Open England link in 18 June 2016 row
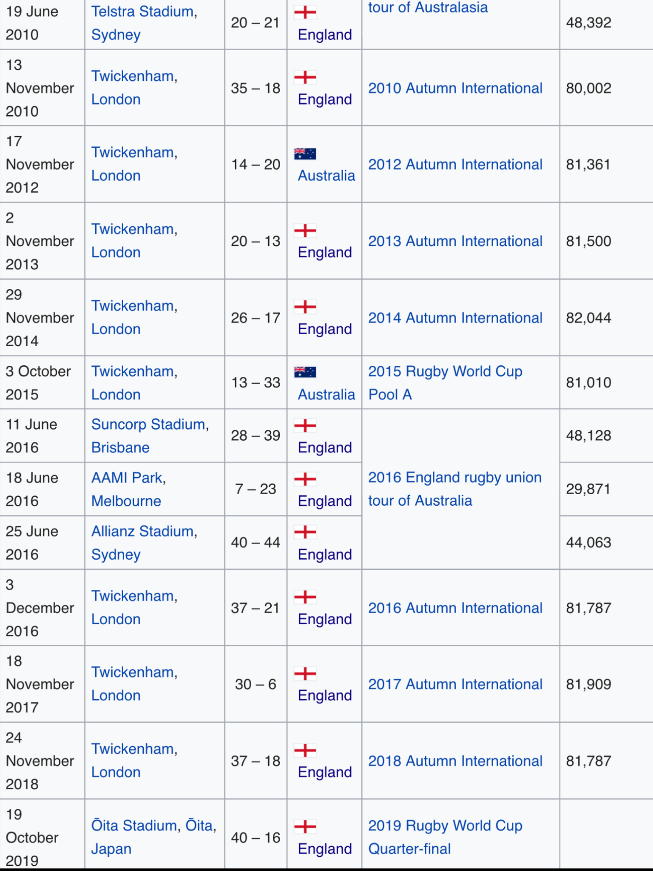Viewport: 653px width, 871px height. click(325, 501)
